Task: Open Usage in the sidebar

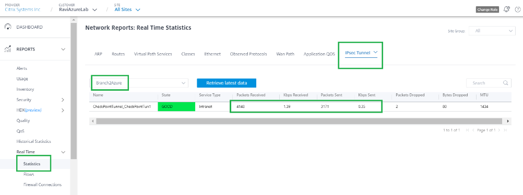Action: point(22,79)
